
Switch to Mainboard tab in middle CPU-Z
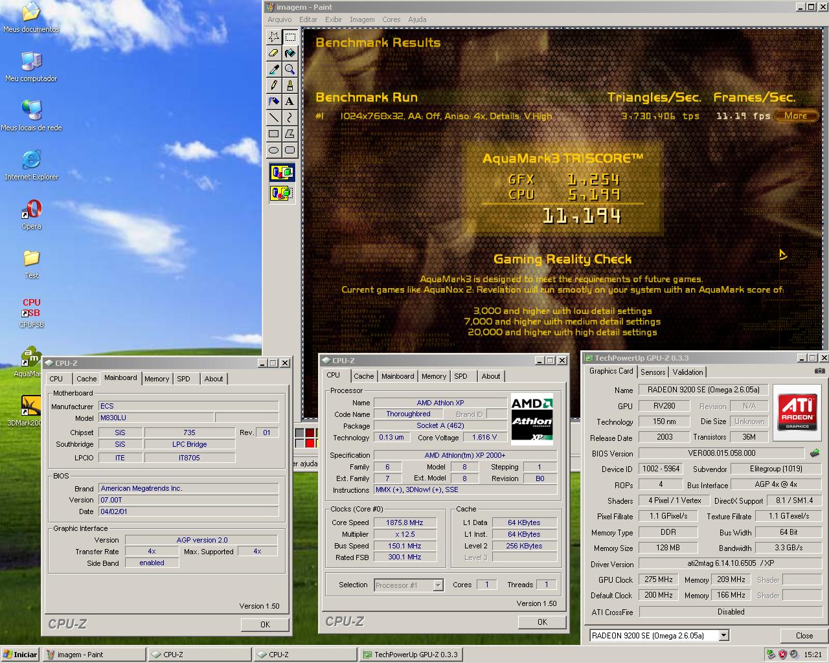click(398, 376)
